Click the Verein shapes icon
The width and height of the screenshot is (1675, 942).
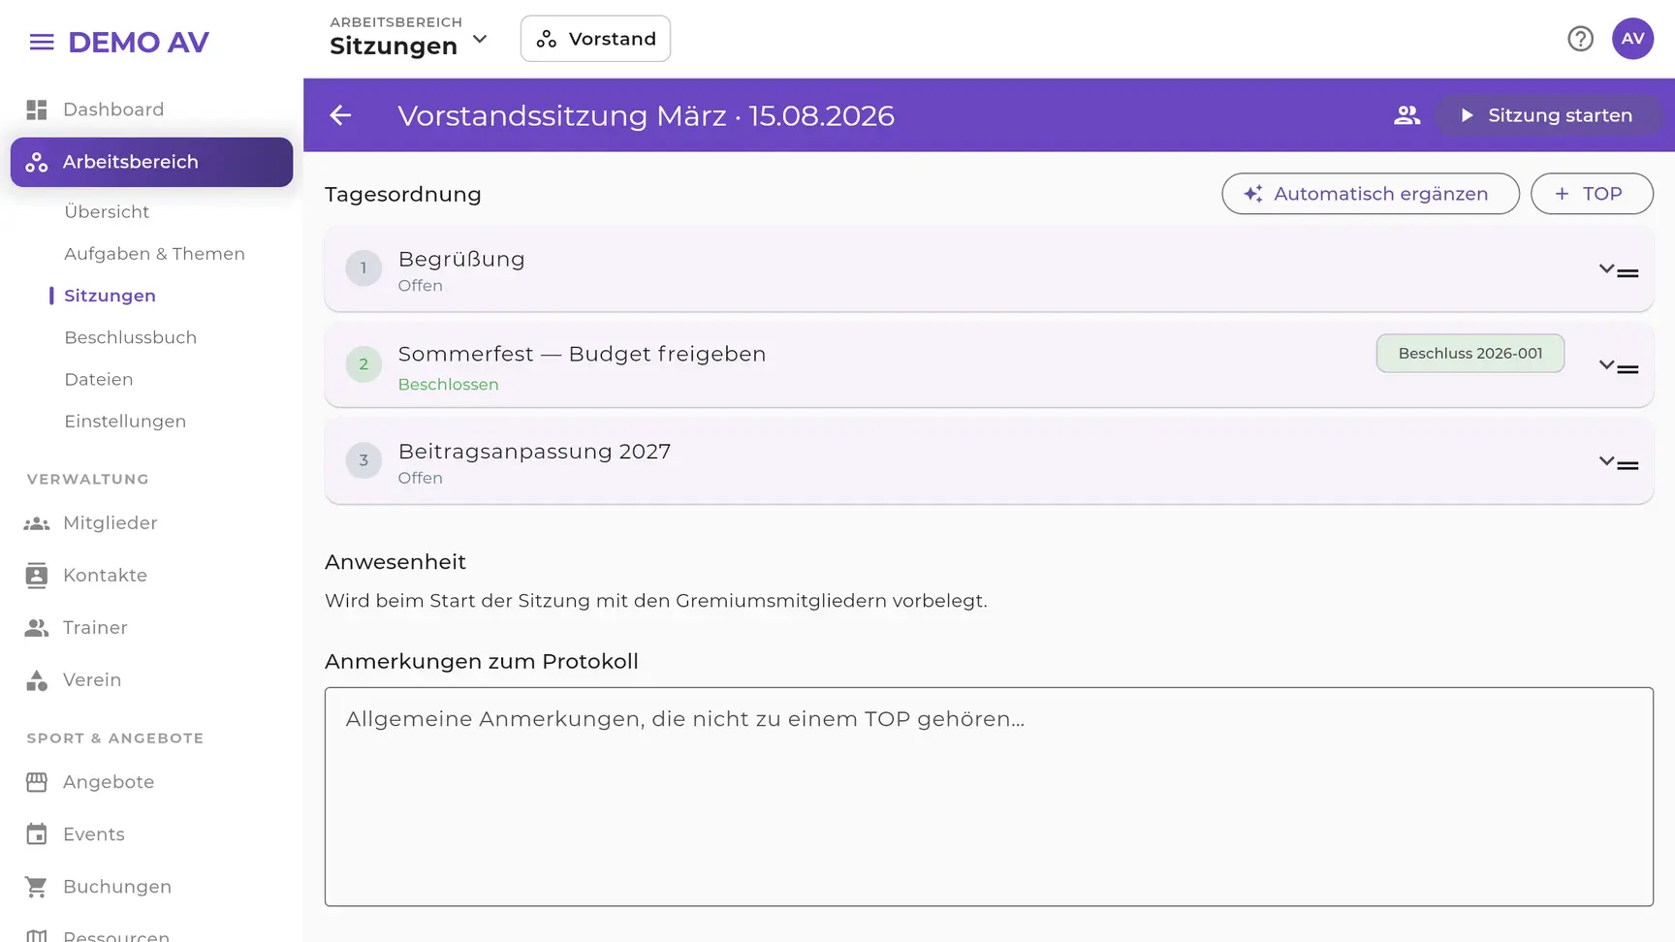[x=37, y=680]
